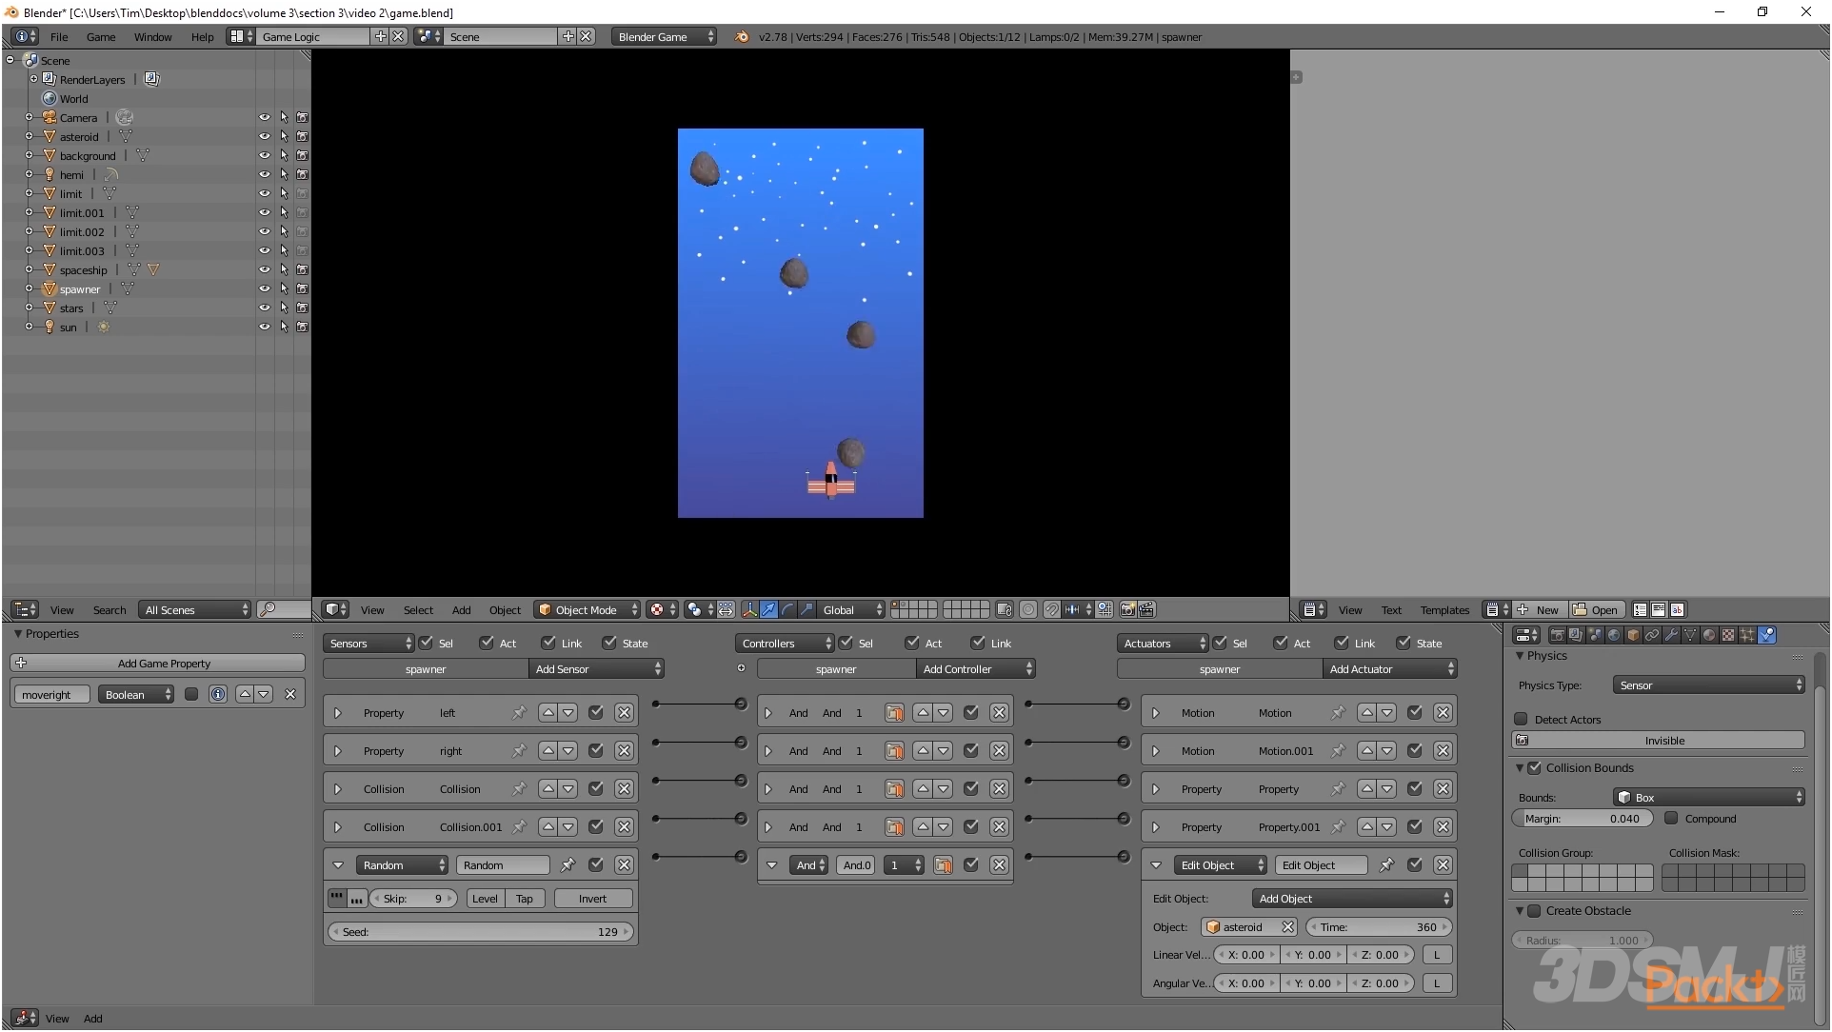Click the Invert button on Random sensor
This screenshot has width=1832, height=1032.
tap(592, 899)
